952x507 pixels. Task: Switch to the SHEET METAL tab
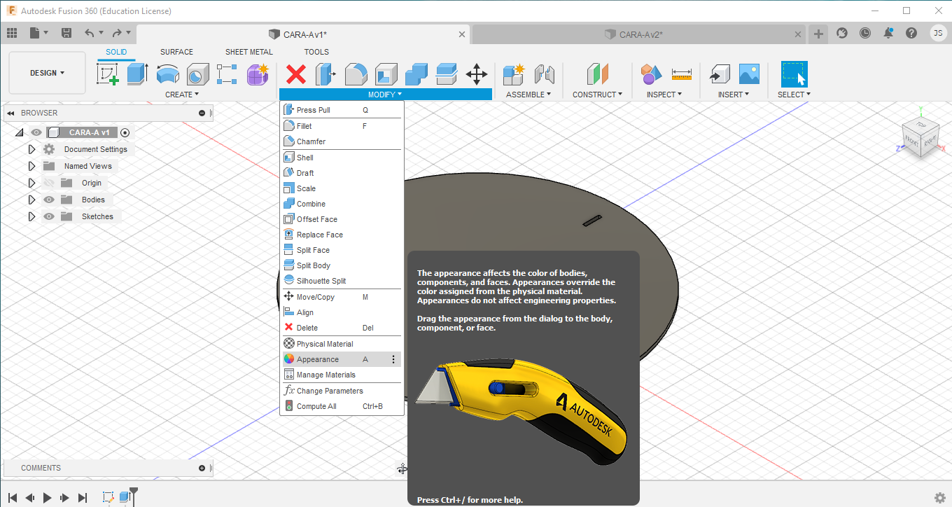(x=248, y=52)
